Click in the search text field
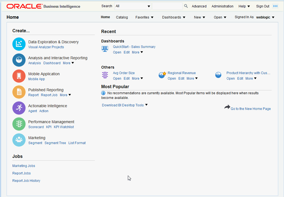This screenshot has width=284, height=197. [167, 6]
